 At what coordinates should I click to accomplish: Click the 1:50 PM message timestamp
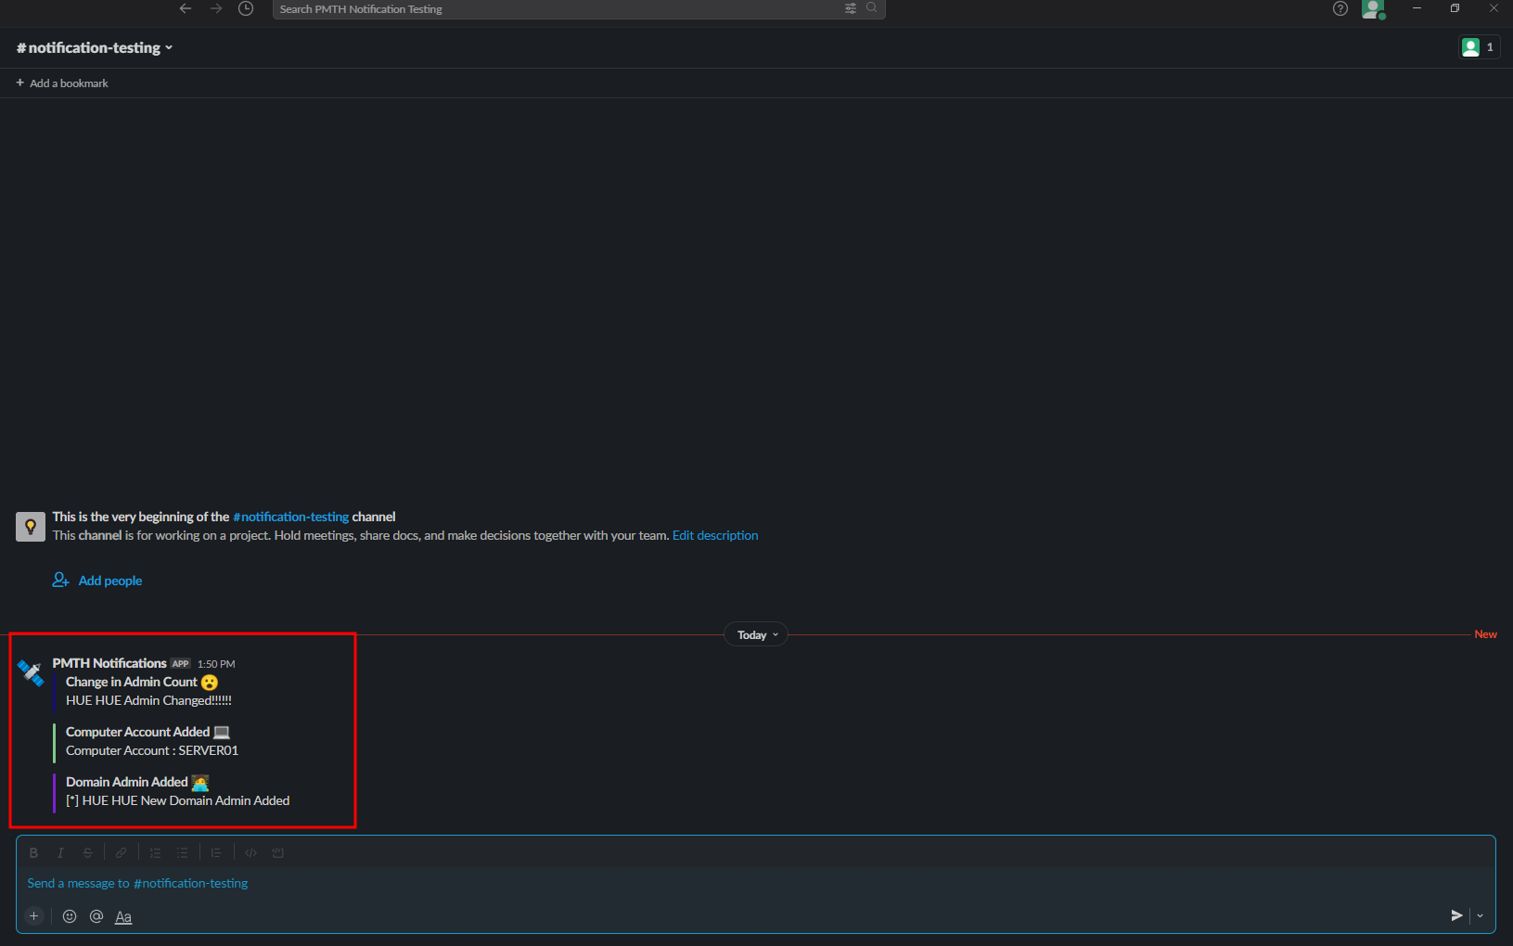[x=216, y=664]
